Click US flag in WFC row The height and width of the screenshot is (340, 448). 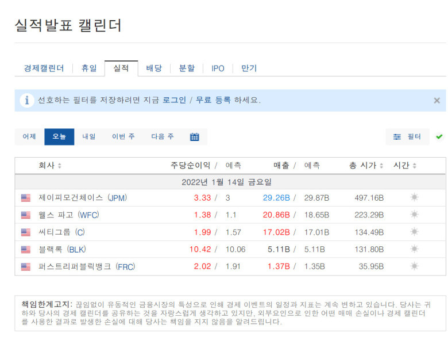[26, 215]
